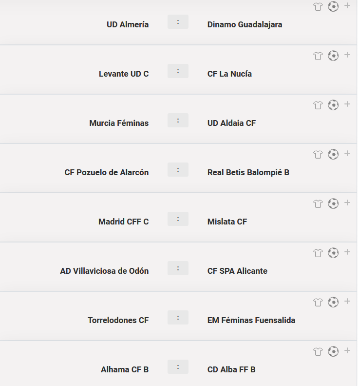Expand the Levante UD C match with plus
This screenshot has height=386, width=358.
click(347, 55)
